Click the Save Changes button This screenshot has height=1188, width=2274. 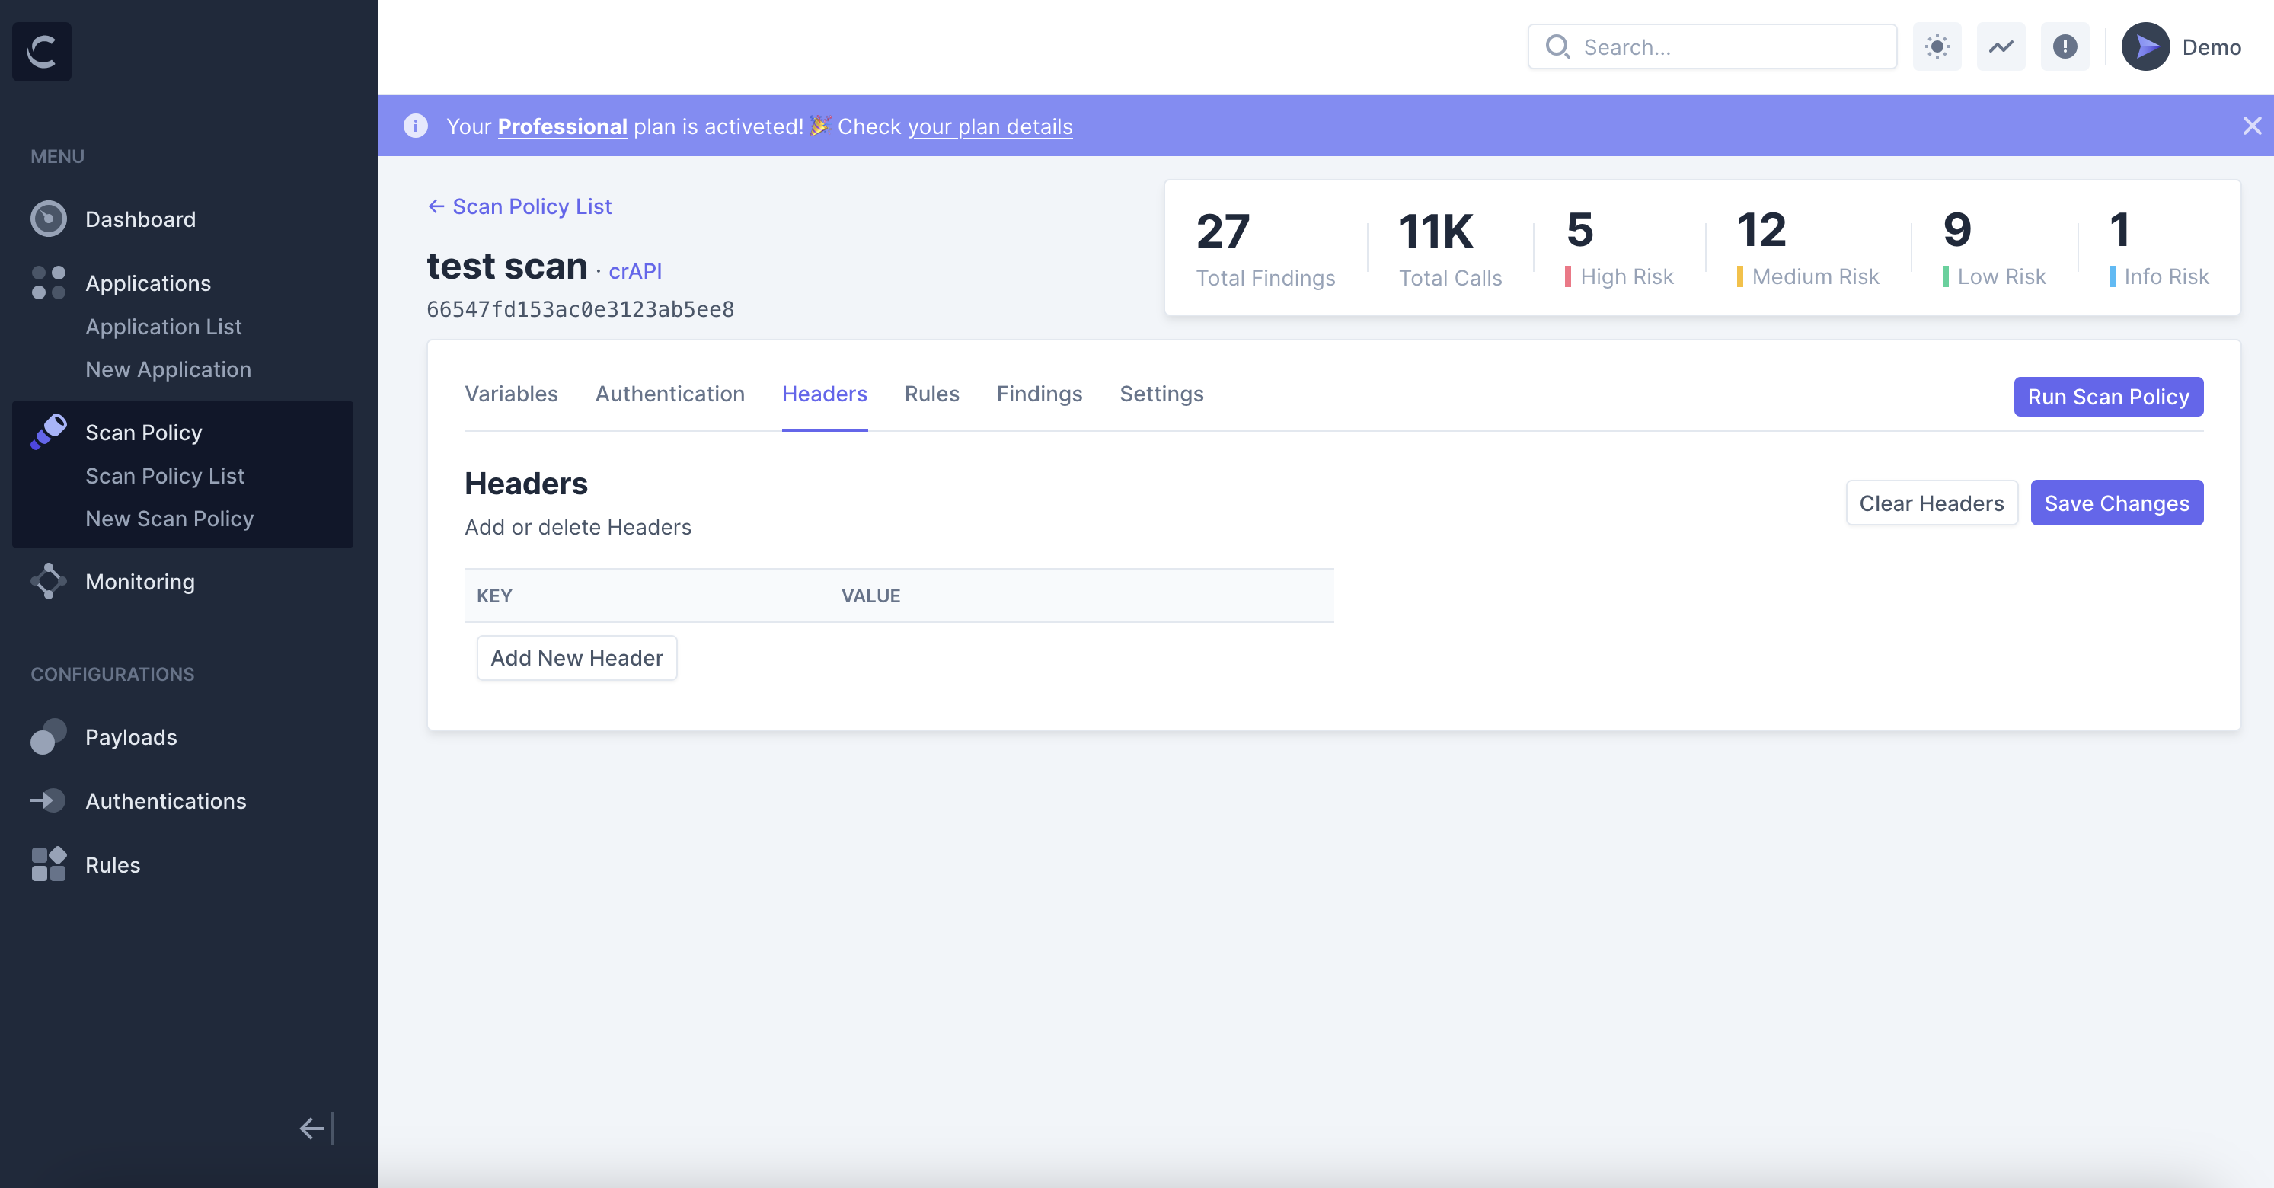click(x=2116, y=503)
